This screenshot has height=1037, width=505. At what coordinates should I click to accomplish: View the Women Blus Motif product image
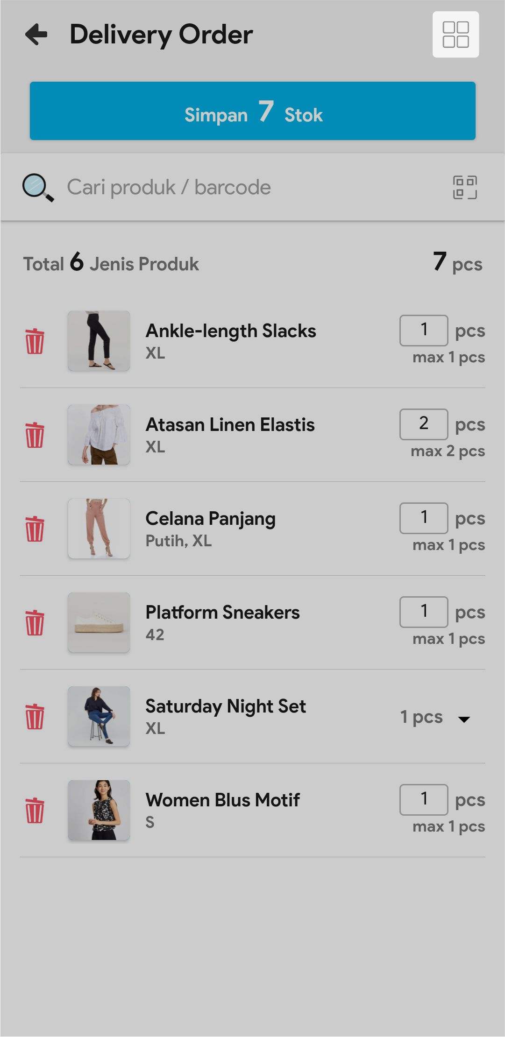pos(99,810)
